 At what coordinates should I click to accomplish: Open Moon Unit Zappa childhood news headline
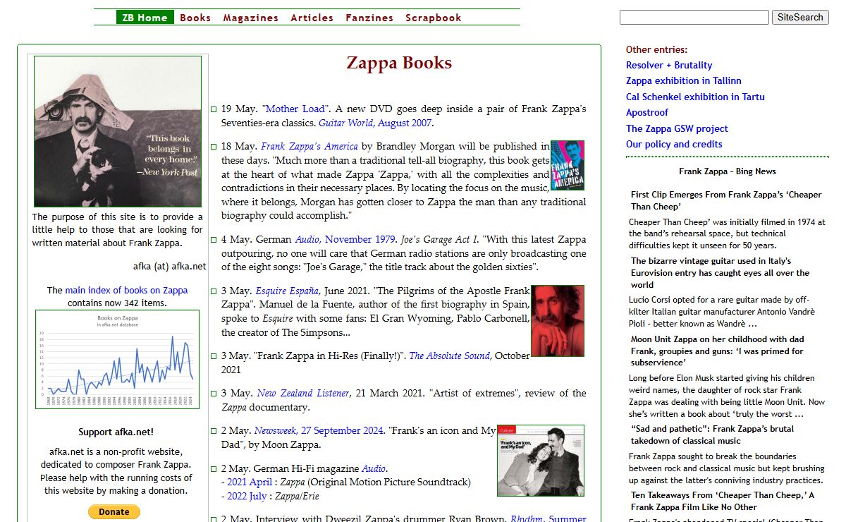[717, 351]
